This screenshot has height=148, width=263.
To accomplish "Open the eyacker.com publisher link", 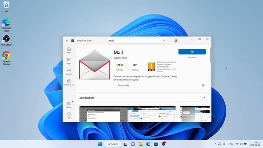I will click(x=120, y=58).
